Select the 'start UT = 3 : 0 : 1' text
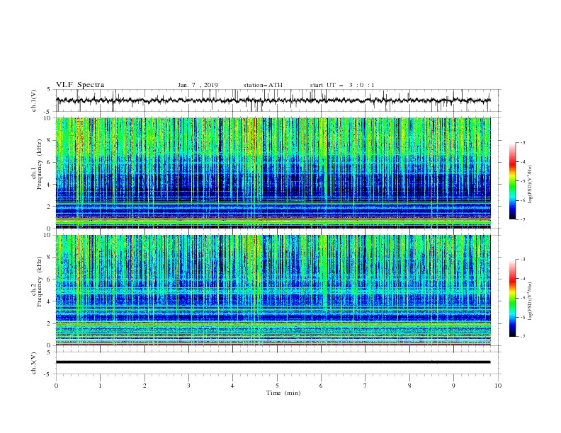 pos(342,85)
